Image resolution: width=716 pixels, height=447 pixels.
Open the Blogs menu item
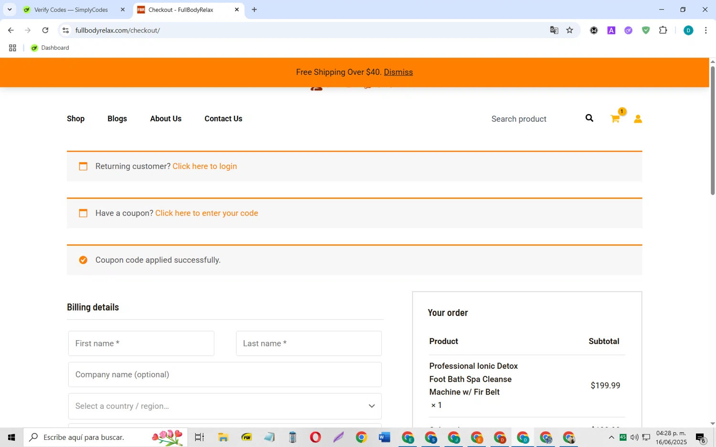point(117,118)
